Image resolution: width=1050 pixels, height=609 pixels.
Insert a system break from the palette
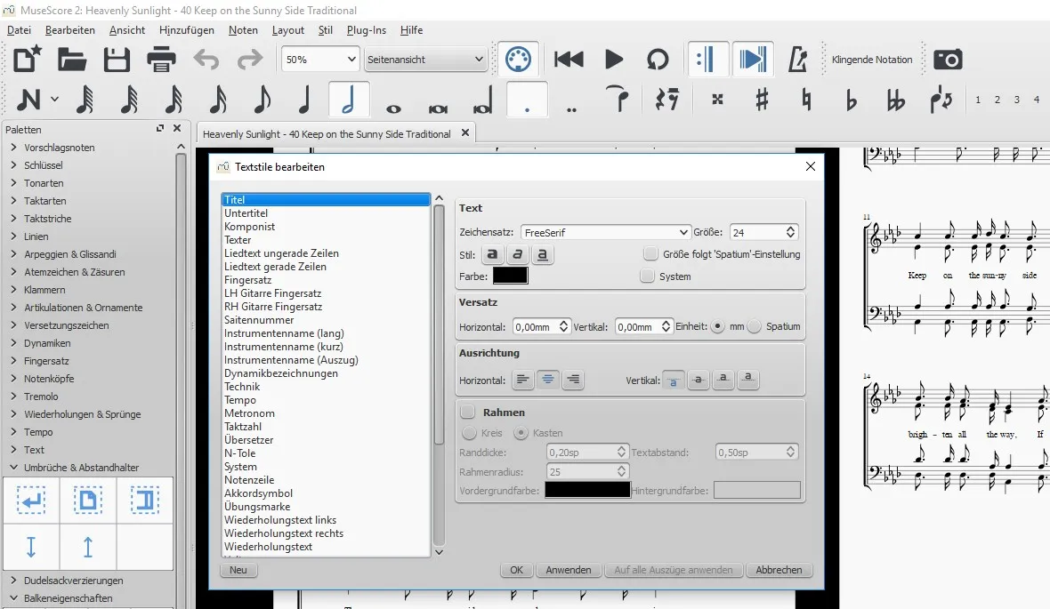[x=31, y=500]
